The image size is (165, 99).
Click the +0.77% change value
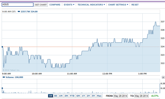coord(155,96)
